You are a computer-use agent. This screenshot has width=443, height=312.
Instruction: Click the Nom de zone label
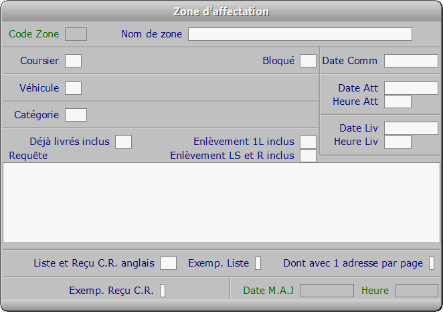(152, 34)
